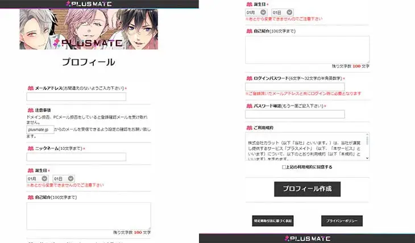Click the icon beside メールアドレス label
The height and width of the screenshot is (243, 415).
[x=31, y=88]
